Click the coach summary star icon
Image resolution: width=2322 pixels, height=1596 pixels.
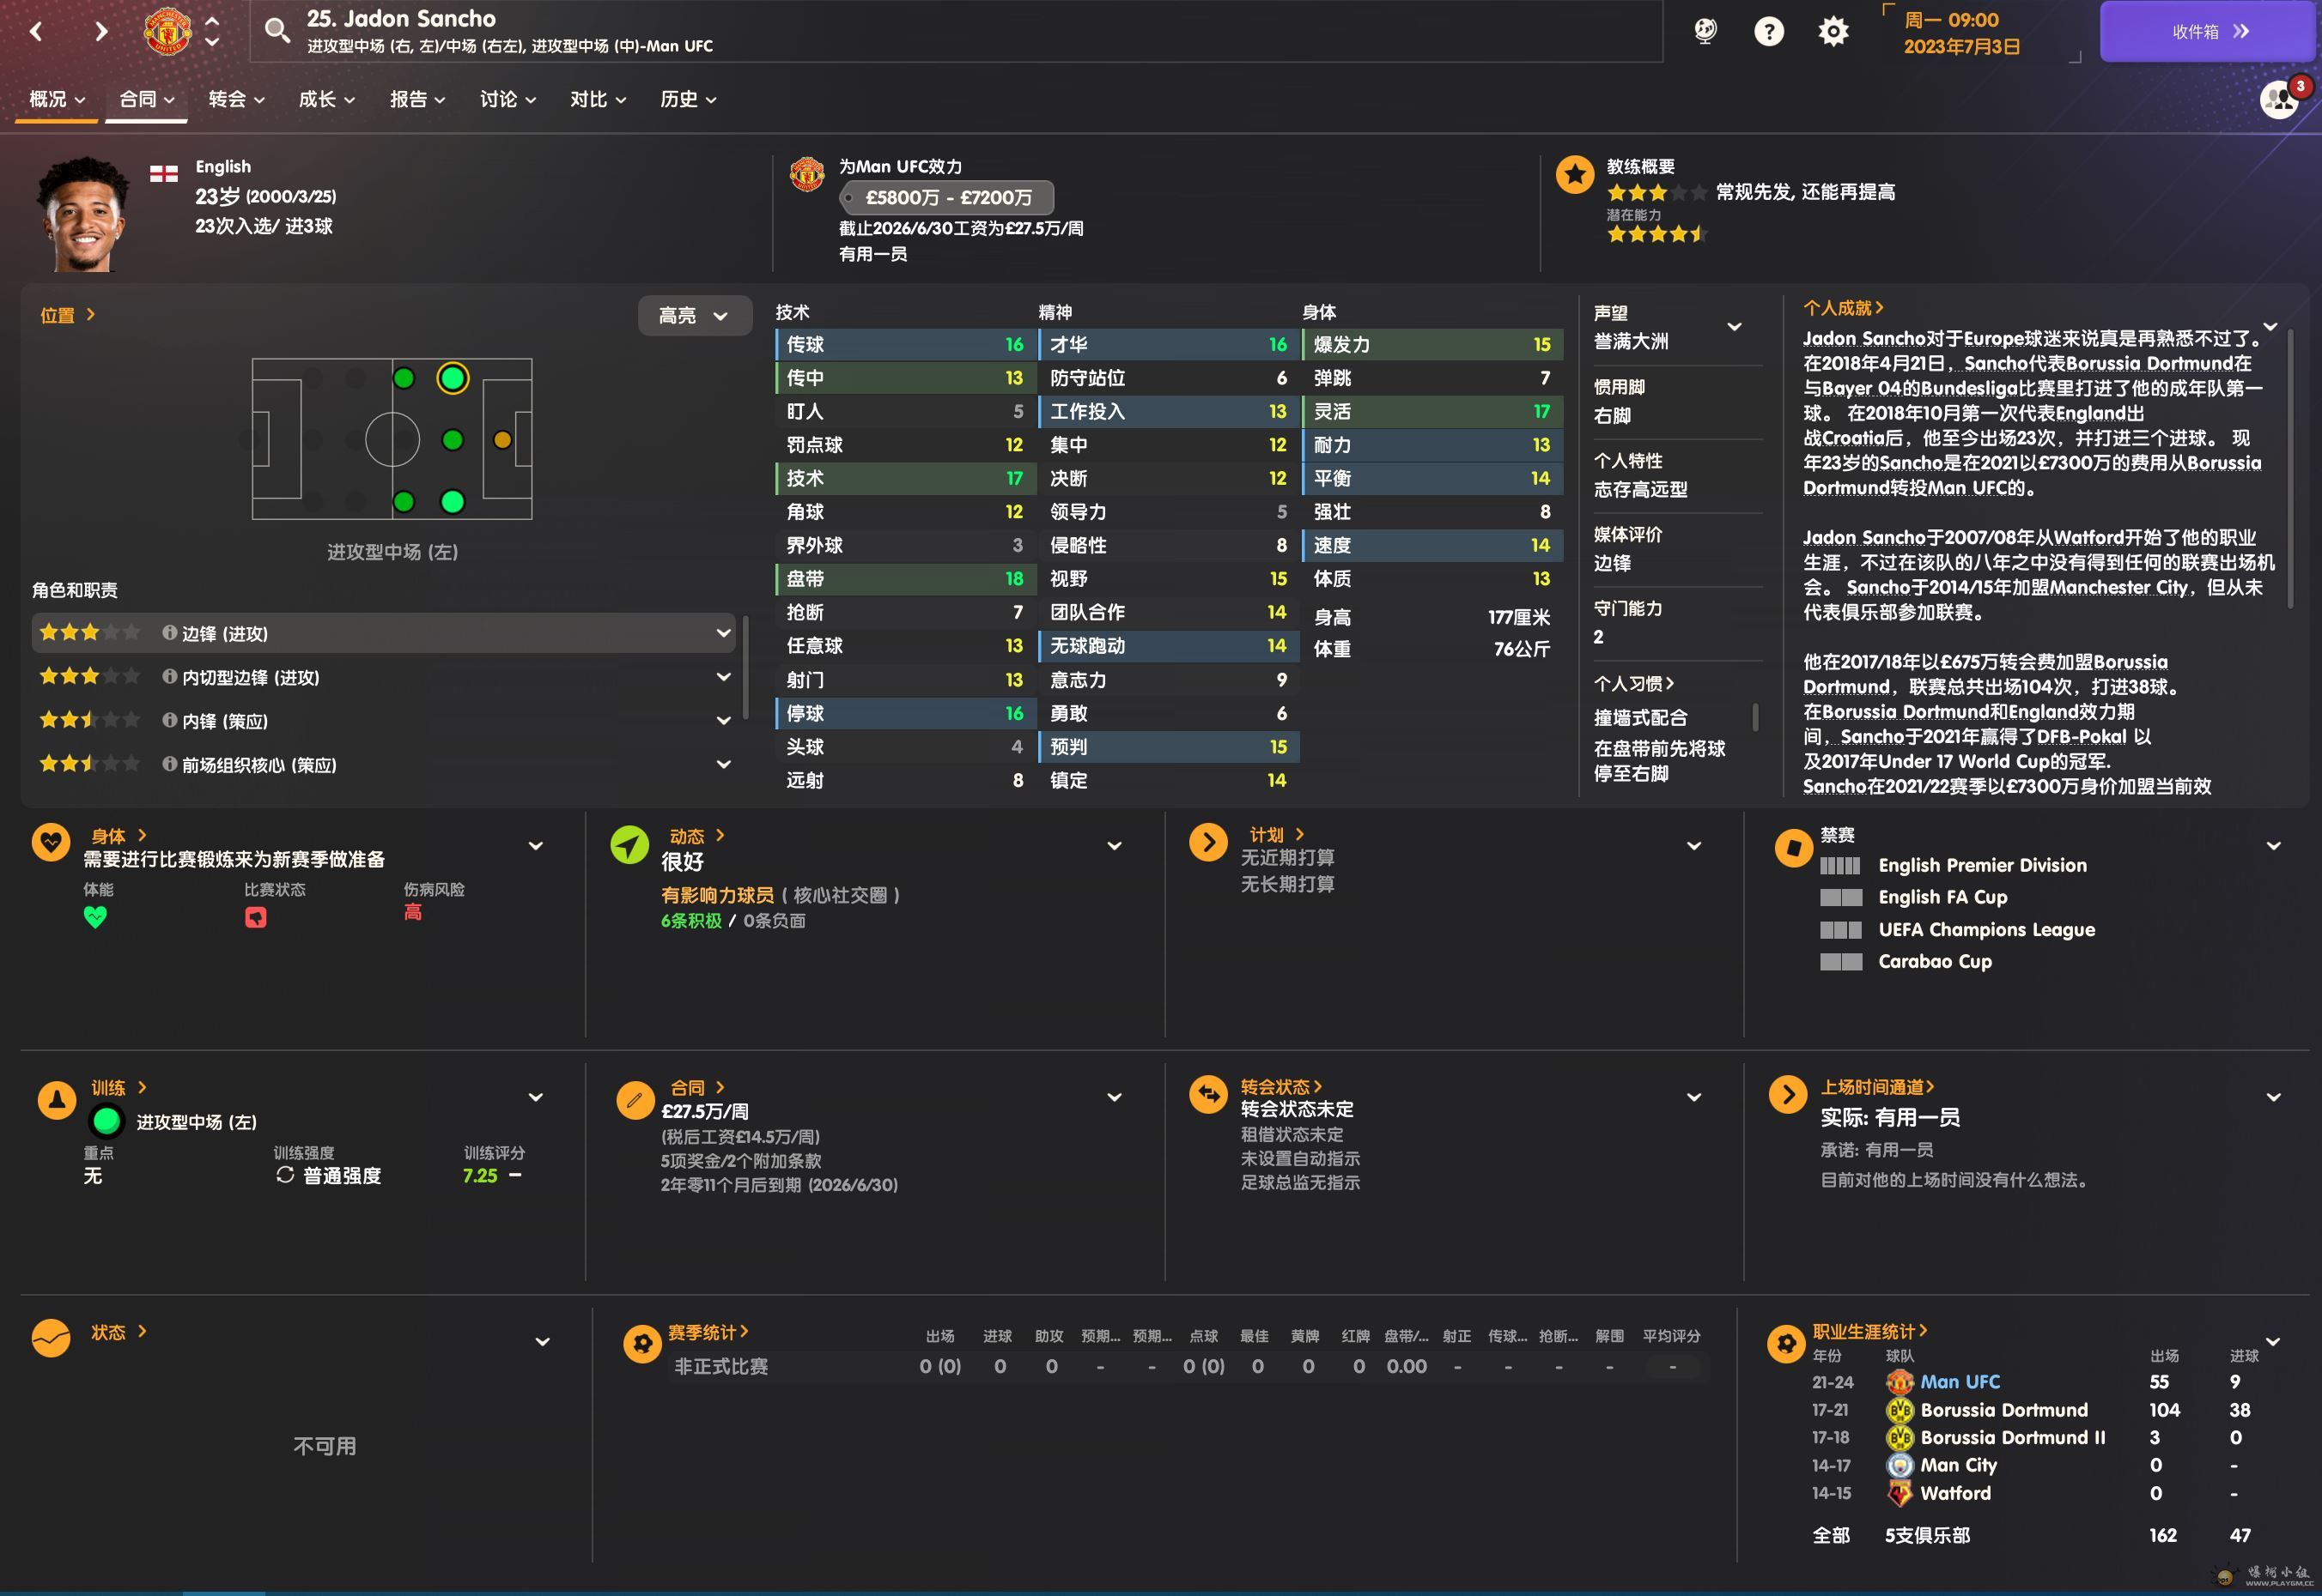tap(1574, 175)
